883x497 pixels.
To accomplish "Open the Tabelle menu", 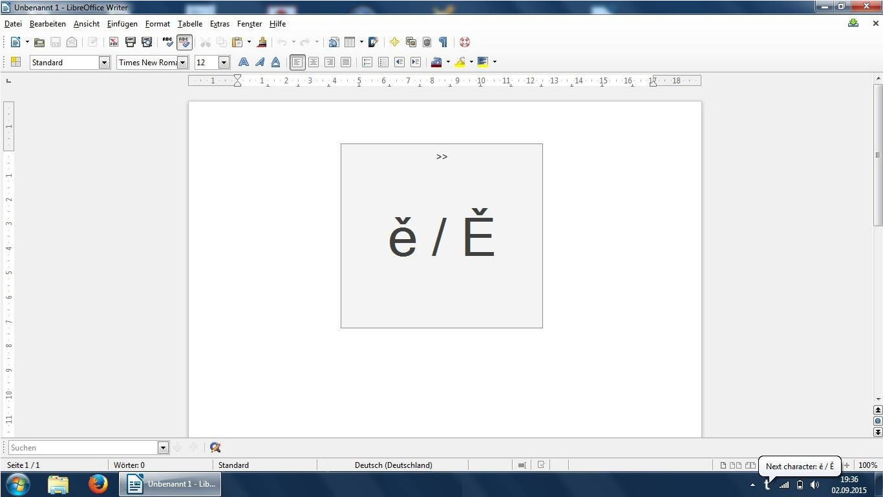I will [x=190, y=24].
